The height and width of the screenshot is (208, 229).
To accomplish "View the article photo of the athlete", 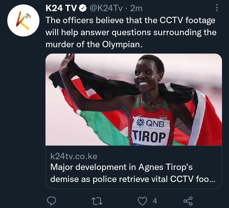I will point(134,100).
